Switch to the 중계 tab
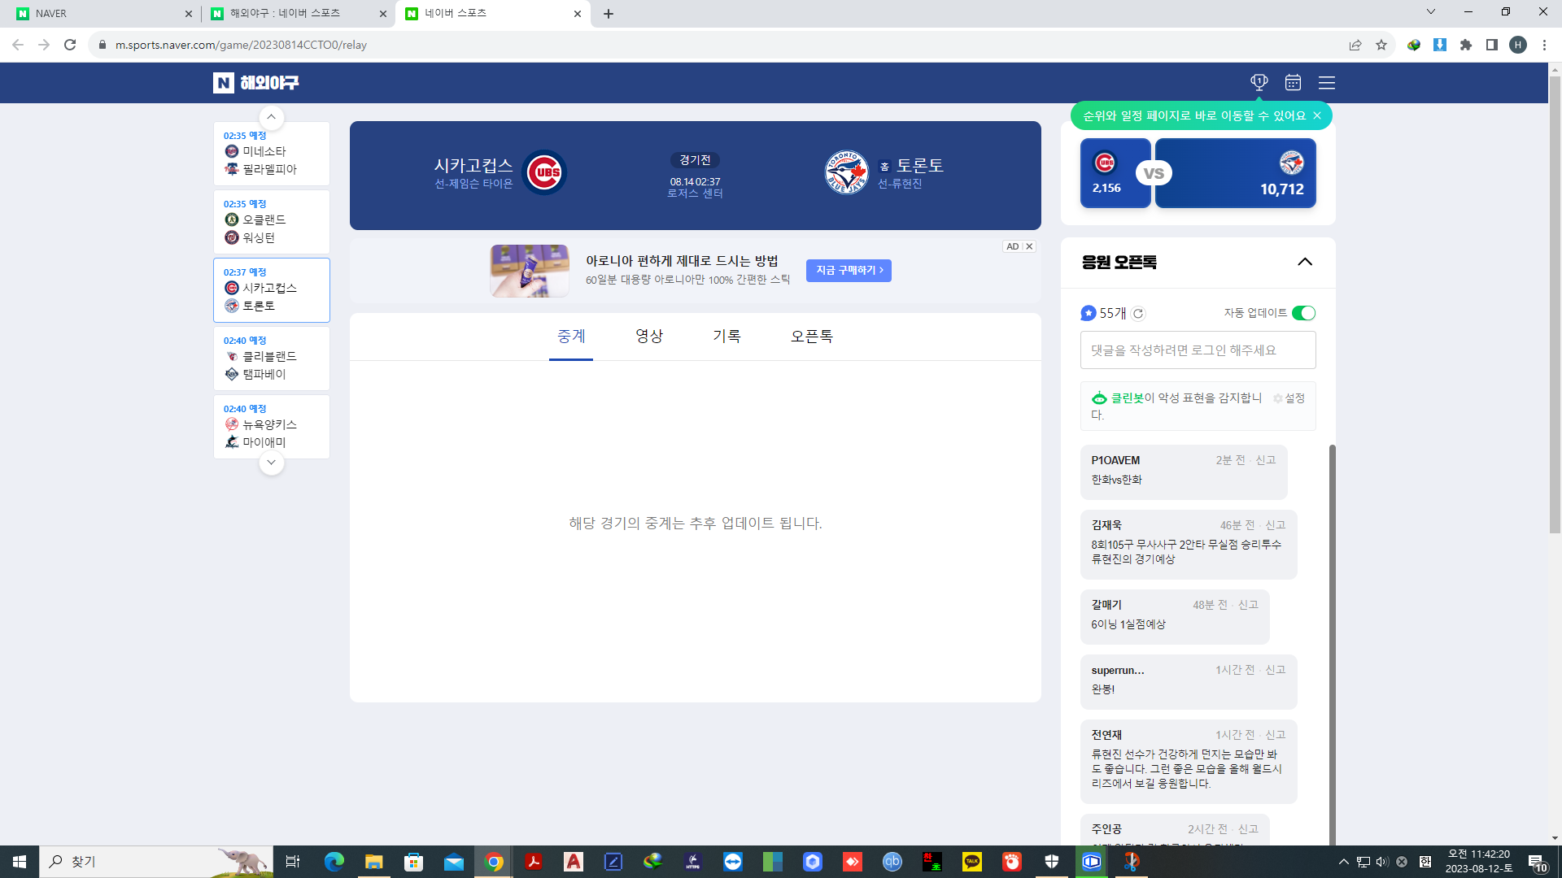This screenshot has height=878, width=1562. coord(571,337)
